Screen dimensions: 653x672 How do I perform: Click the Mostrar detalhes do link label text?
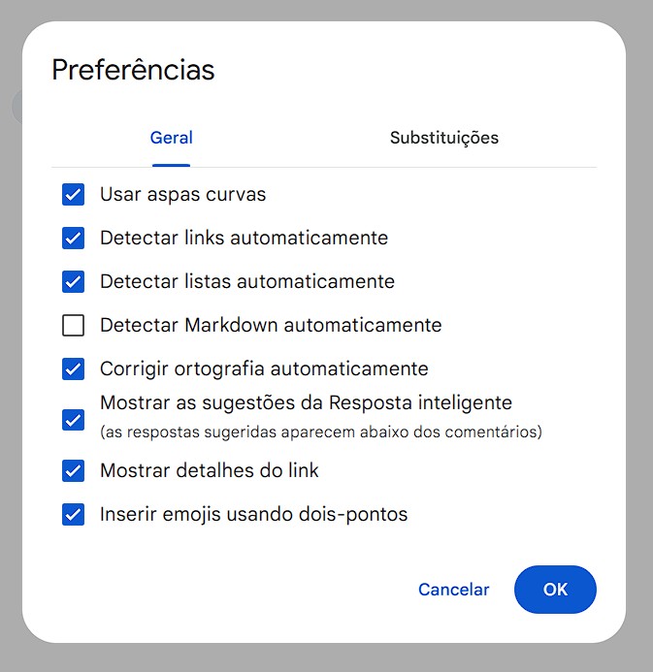209,471
